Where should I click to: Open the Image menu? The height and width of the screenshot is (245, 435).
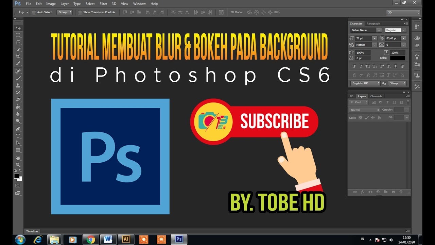(51, 4)
